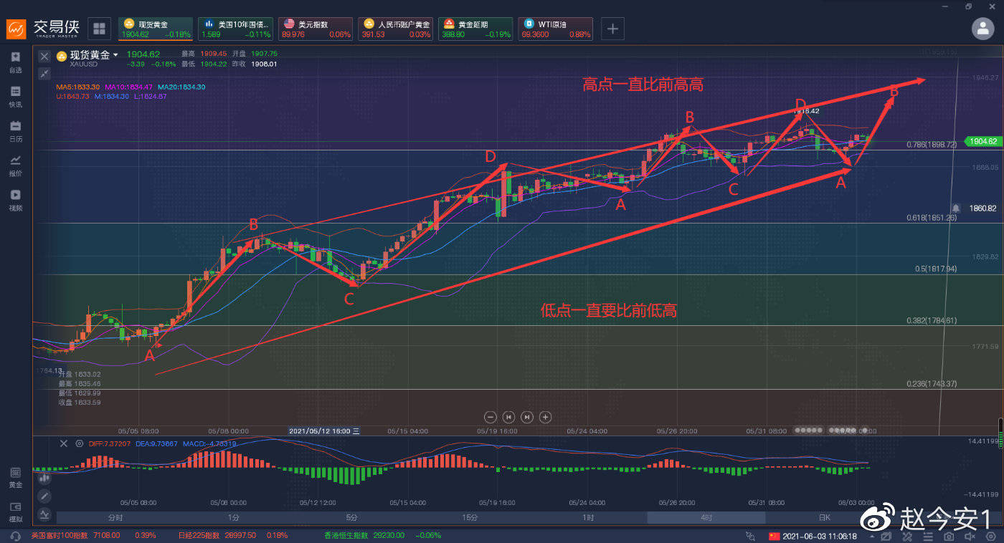This screenshot has width=1004, height=543.
Task: Select the WTI原油 instrument tab
Action: [x=556, y=29]
